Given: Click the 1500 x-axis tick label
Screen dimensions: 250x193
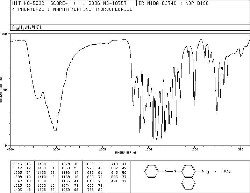Looking at the screenshot, I should click(149, 149).
